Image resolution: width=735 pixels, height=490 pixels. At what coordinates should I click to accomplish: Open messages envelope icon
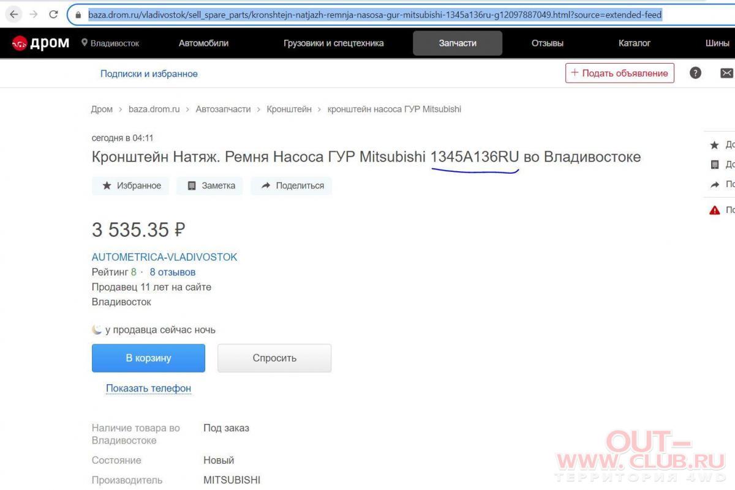[x=726, y=73]
